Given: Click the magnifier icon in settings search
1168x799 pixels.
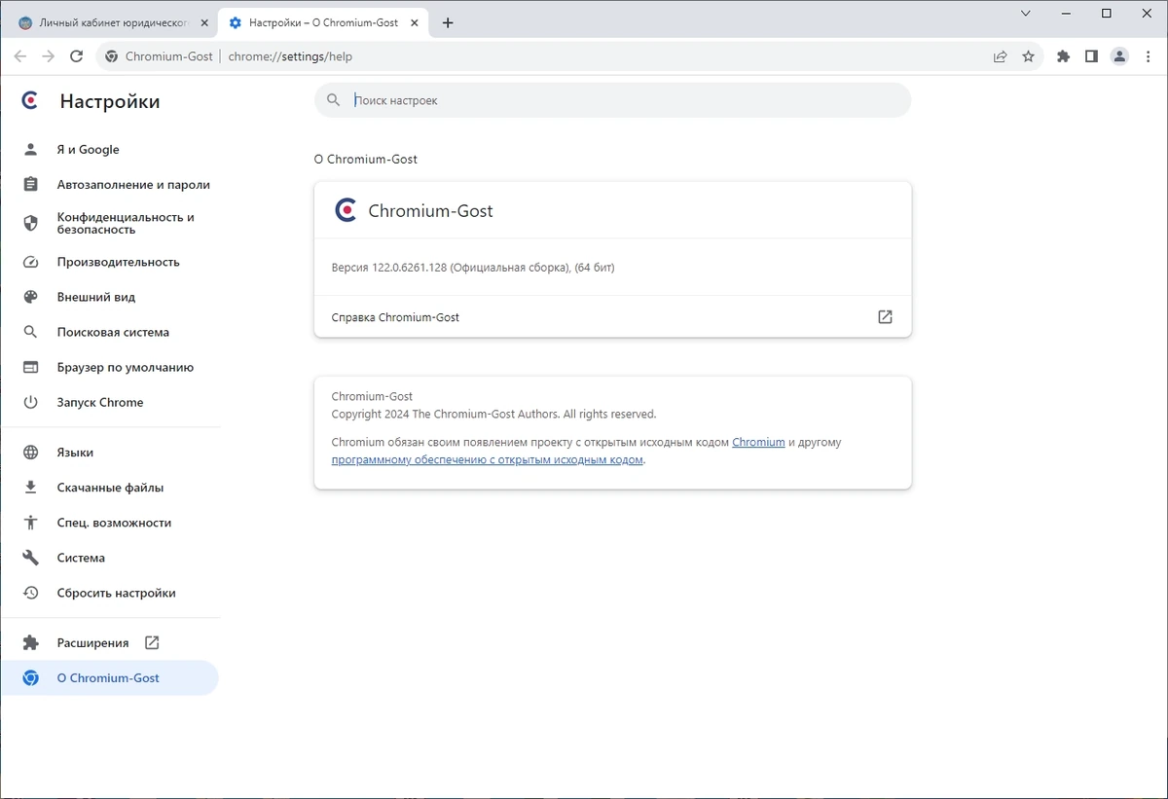Looking at the screenshot, I should (x=334, y=100).
